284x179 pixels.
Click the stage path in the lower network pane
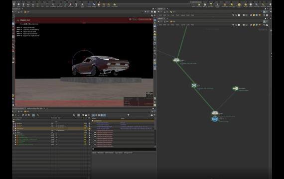tap(173, 21)
